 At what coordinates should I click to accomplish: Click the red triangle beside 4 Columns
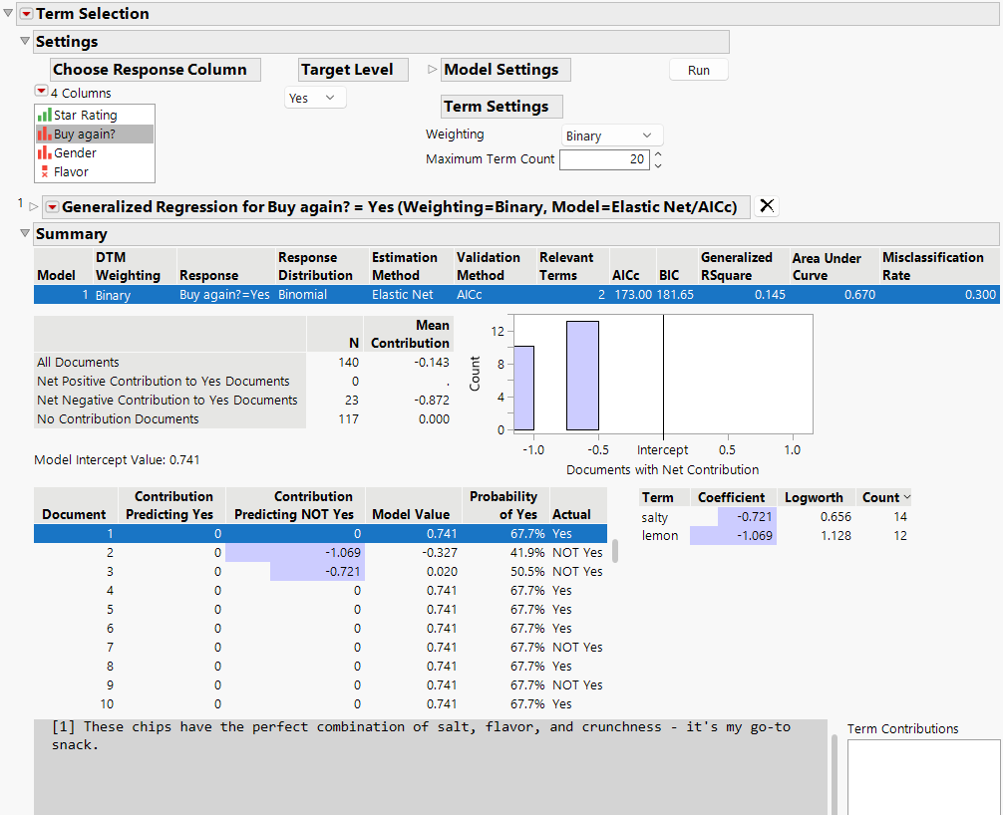click(41, 92)
